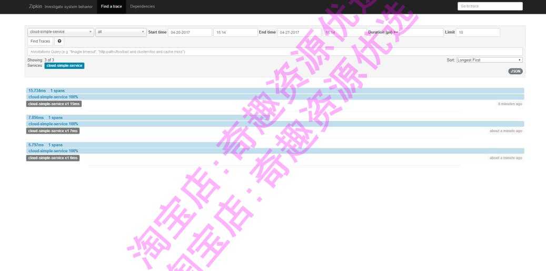Focus the Duration minimum input field
546x271 pixels.
point(421,32)
